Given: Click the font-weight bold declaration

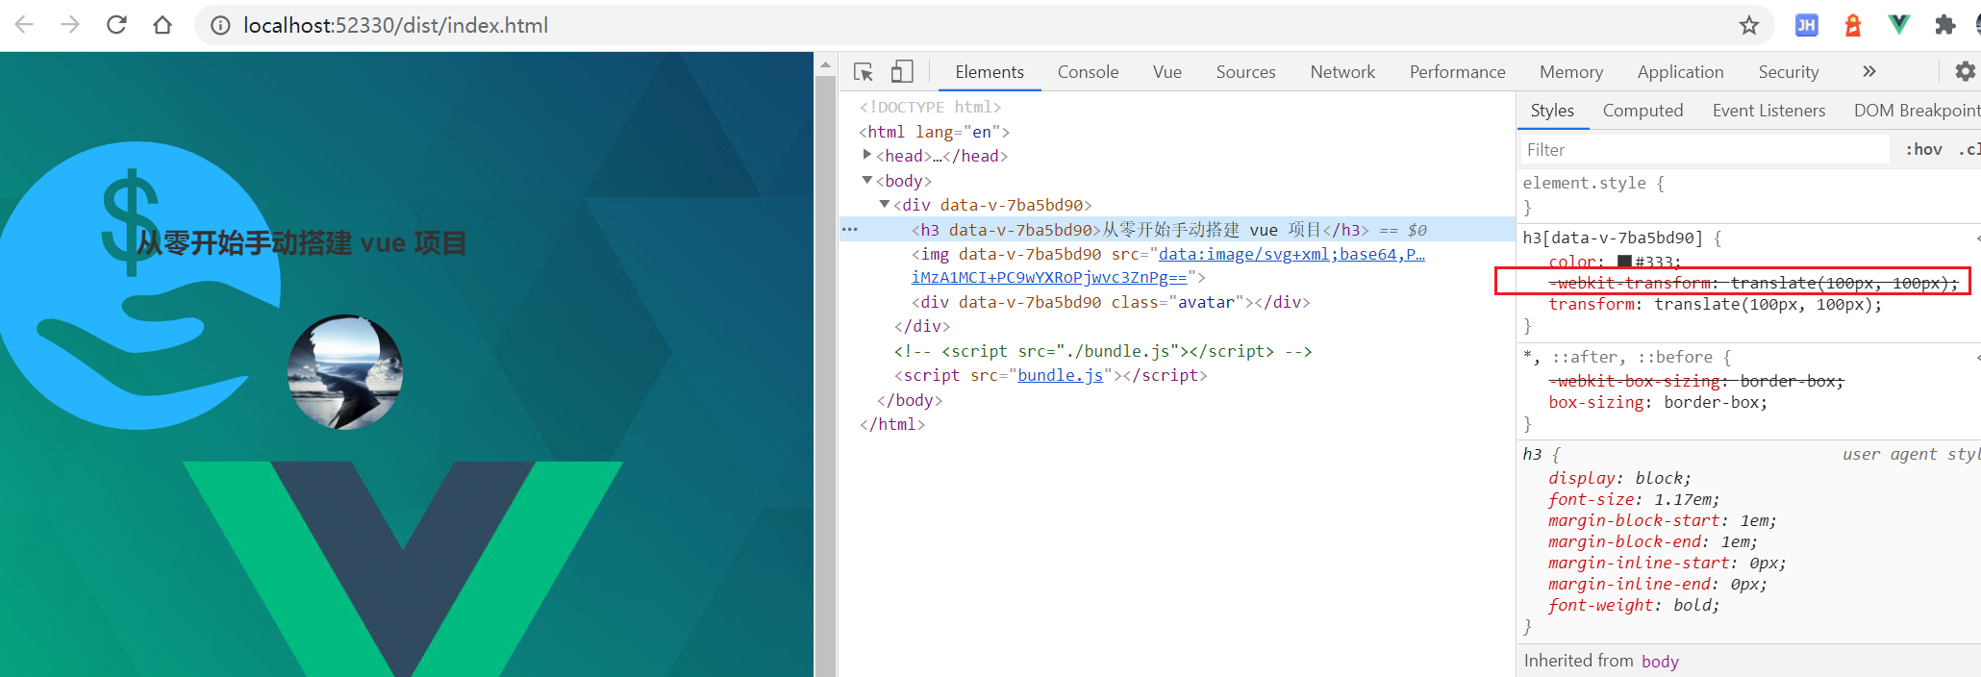Looking at the screenshot, I should point(1634,606).
